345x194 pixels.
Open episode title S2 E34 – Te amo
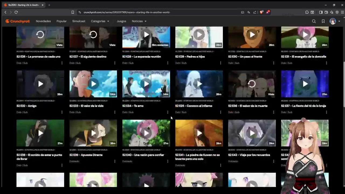(x=133, y=106)
